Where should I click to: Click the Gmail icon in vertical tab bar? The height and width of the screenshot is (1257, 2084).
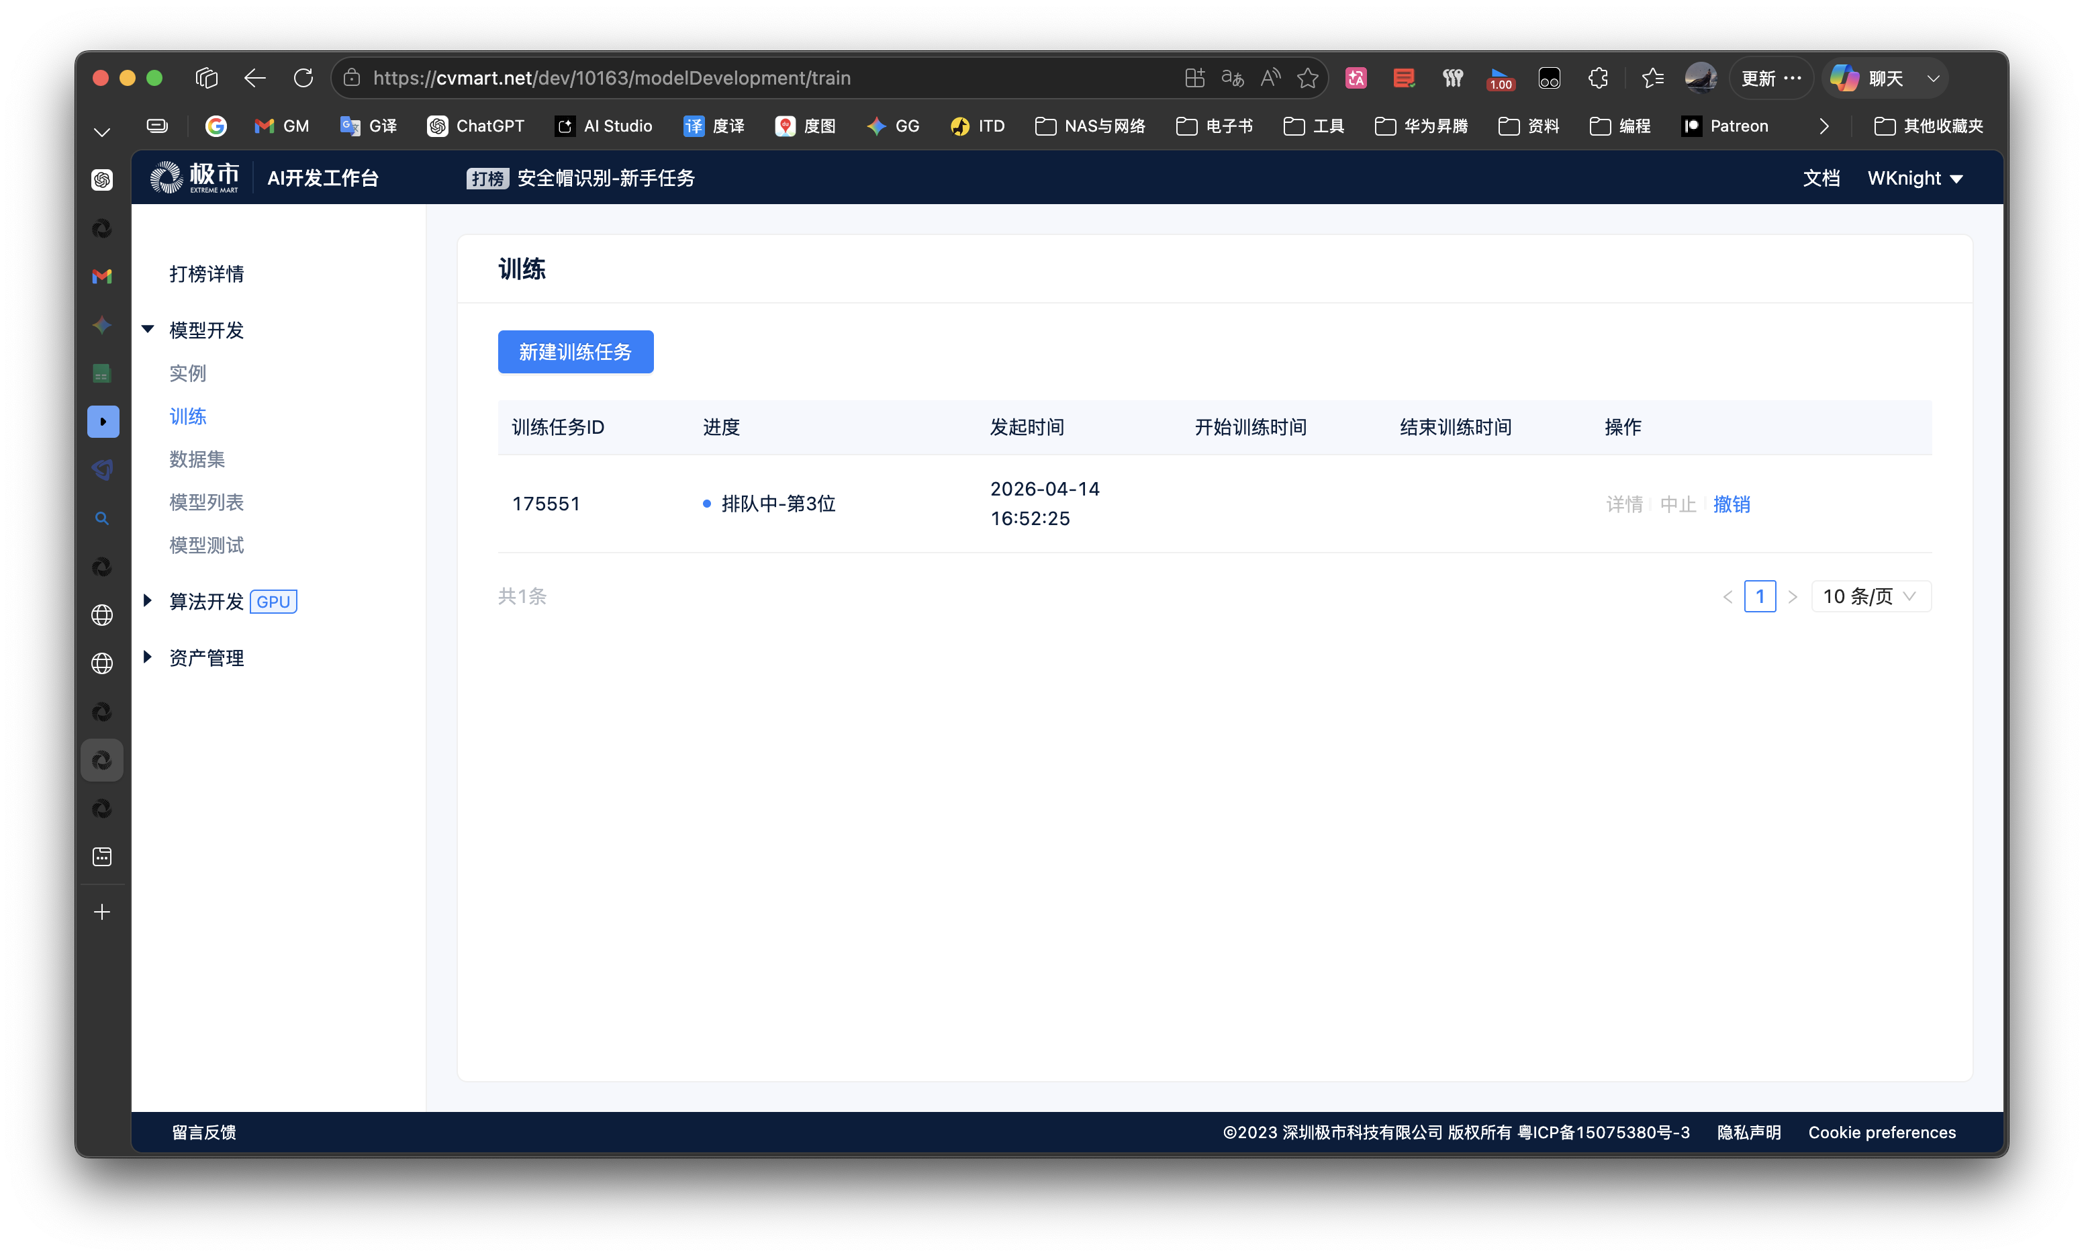pos(102,277)
